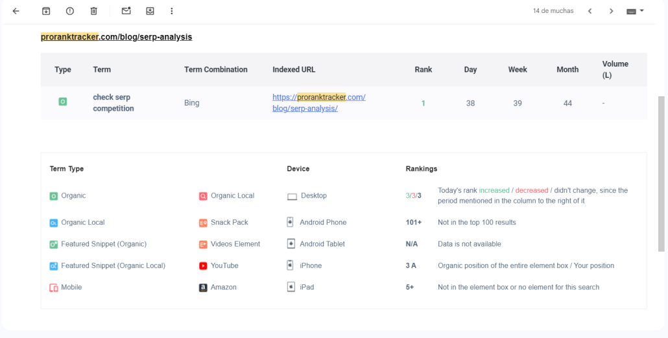Image resolution: width=668 pixels, height=338 pixels.
Task: Click the Type column header
Action: 63,70
